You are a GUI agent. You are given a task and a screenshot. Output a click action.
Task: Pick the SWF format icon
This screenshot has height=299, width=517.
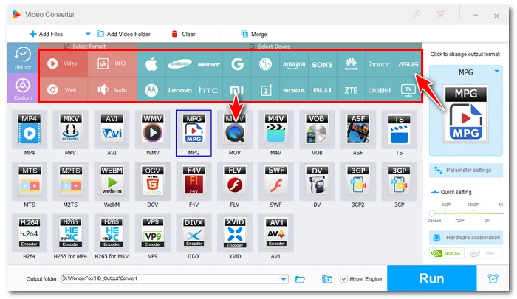click(276, 182)
